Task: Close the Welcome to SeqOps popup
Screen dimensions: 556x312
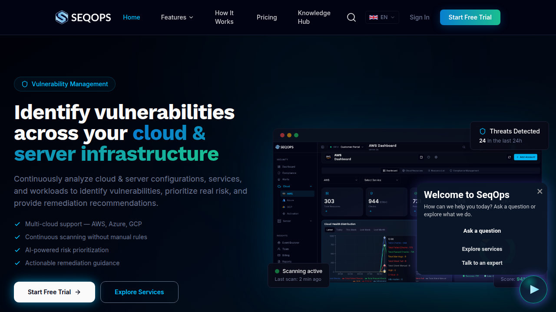Action: coord(539,191)
